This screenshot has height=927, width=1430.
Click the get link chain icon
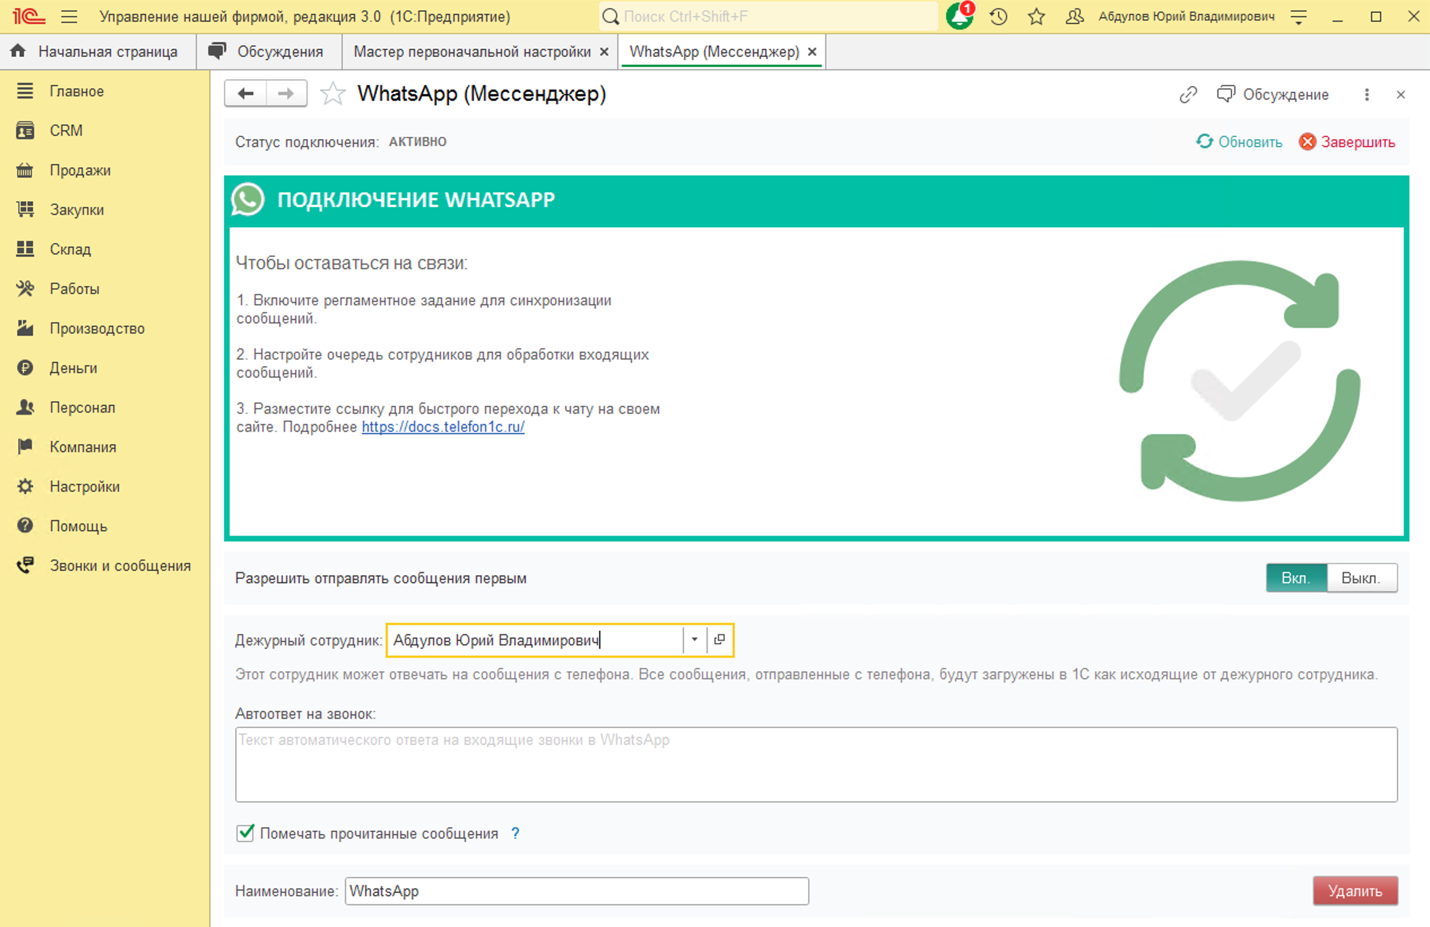click(1188, 94)
